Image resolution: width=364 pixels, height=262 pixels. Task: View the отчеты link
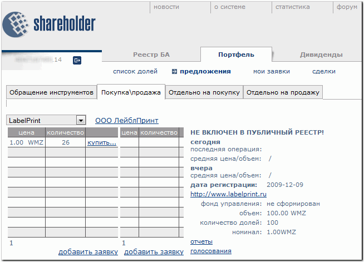pyautogui.click(x=201, y=241)
